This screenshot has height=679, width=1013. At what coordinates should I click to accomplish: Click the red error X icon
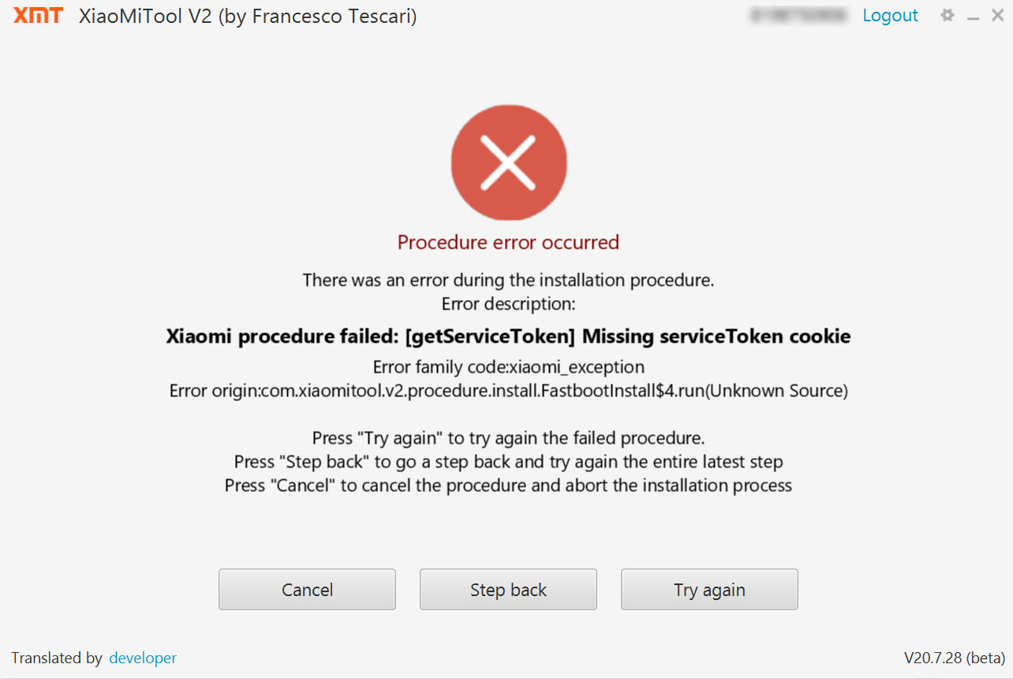tap(509, 163)
